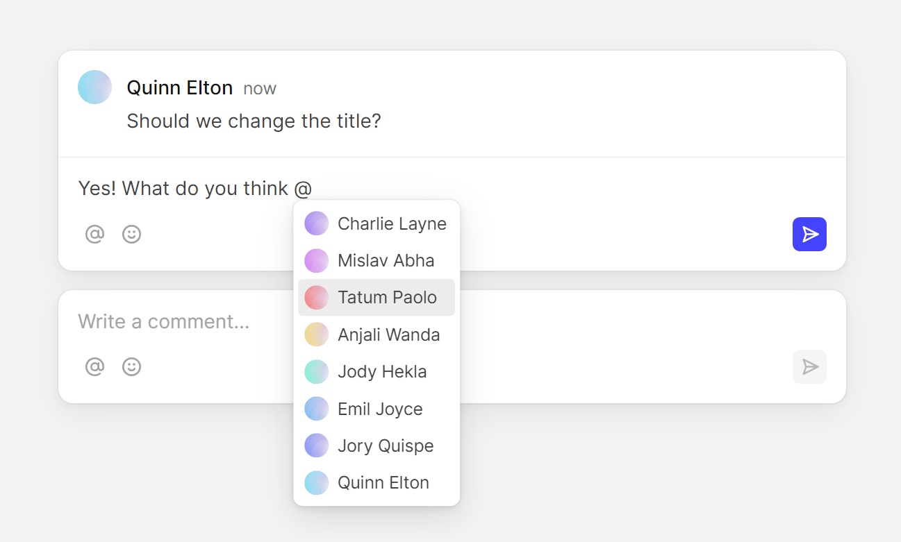Select Emil Joyce from suggestions
This screenshot has height=542, width=901.
point(379,409)
